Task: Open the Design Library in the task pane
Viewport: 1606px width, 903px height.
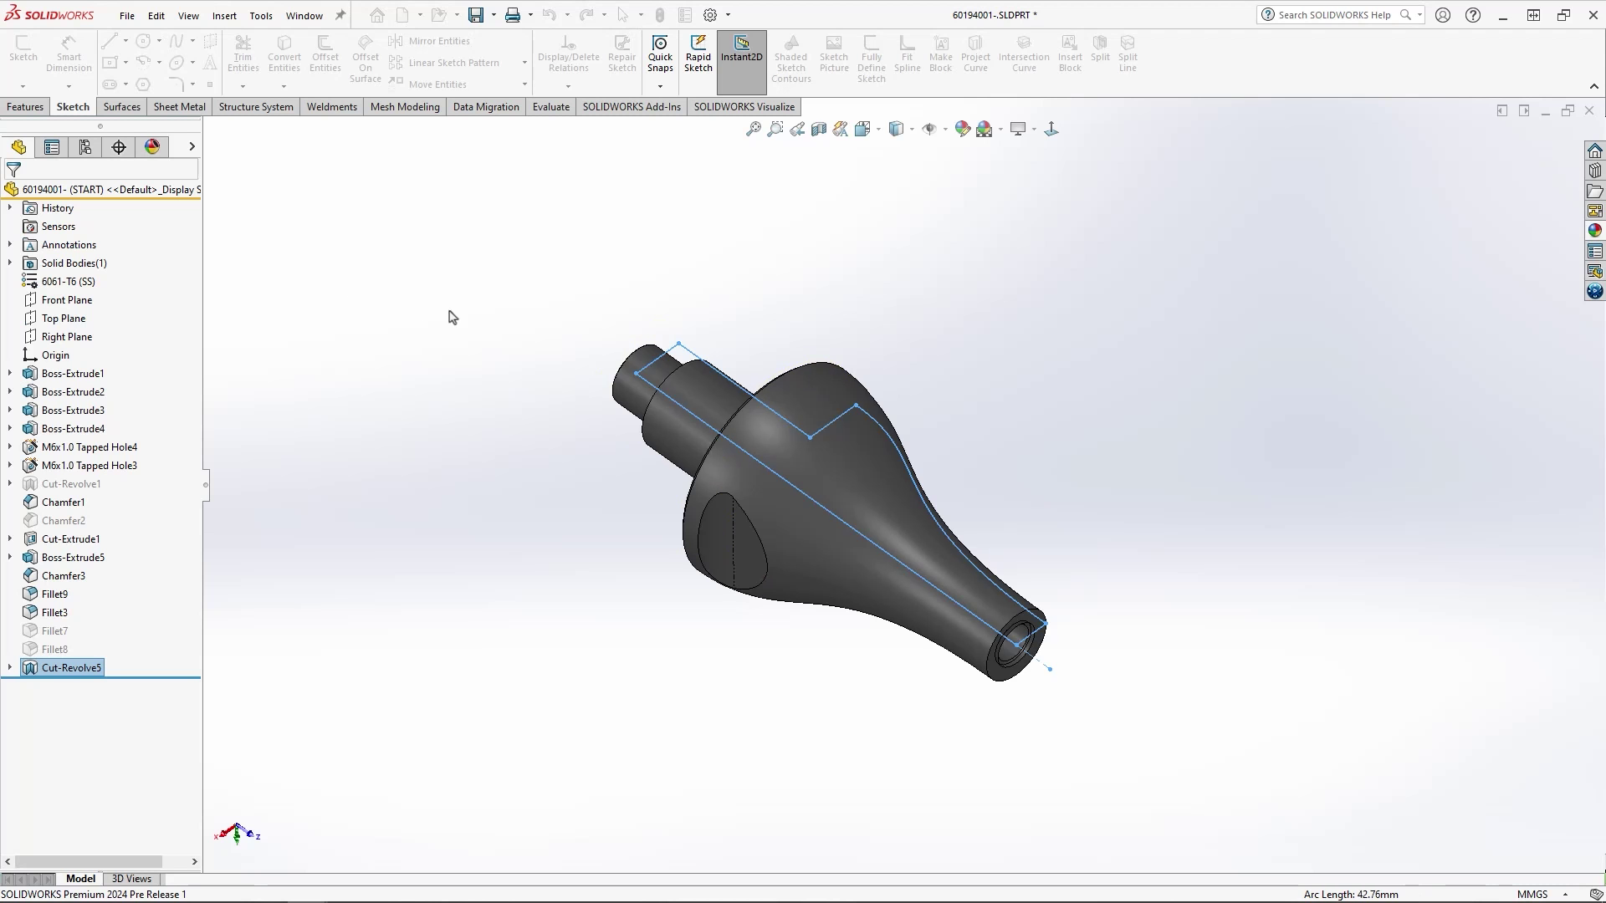Action: pyautogui.click(x=1594, y=170)
